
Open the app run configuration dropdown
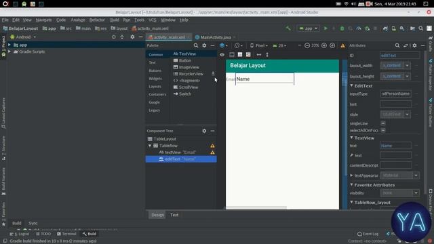click(308, 28)
